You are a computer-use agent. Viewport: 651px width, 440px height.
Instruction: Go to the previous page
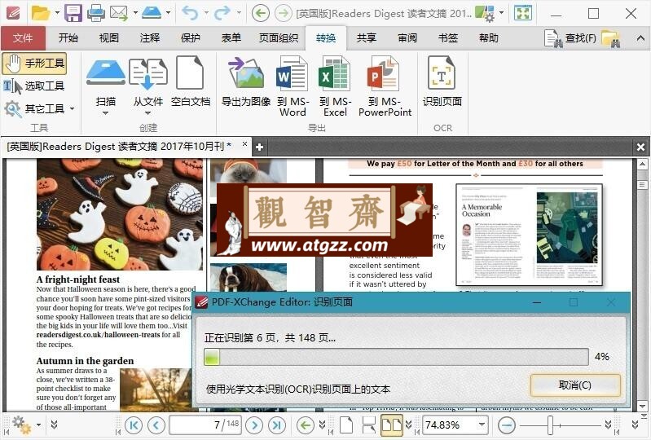(156, 425)
